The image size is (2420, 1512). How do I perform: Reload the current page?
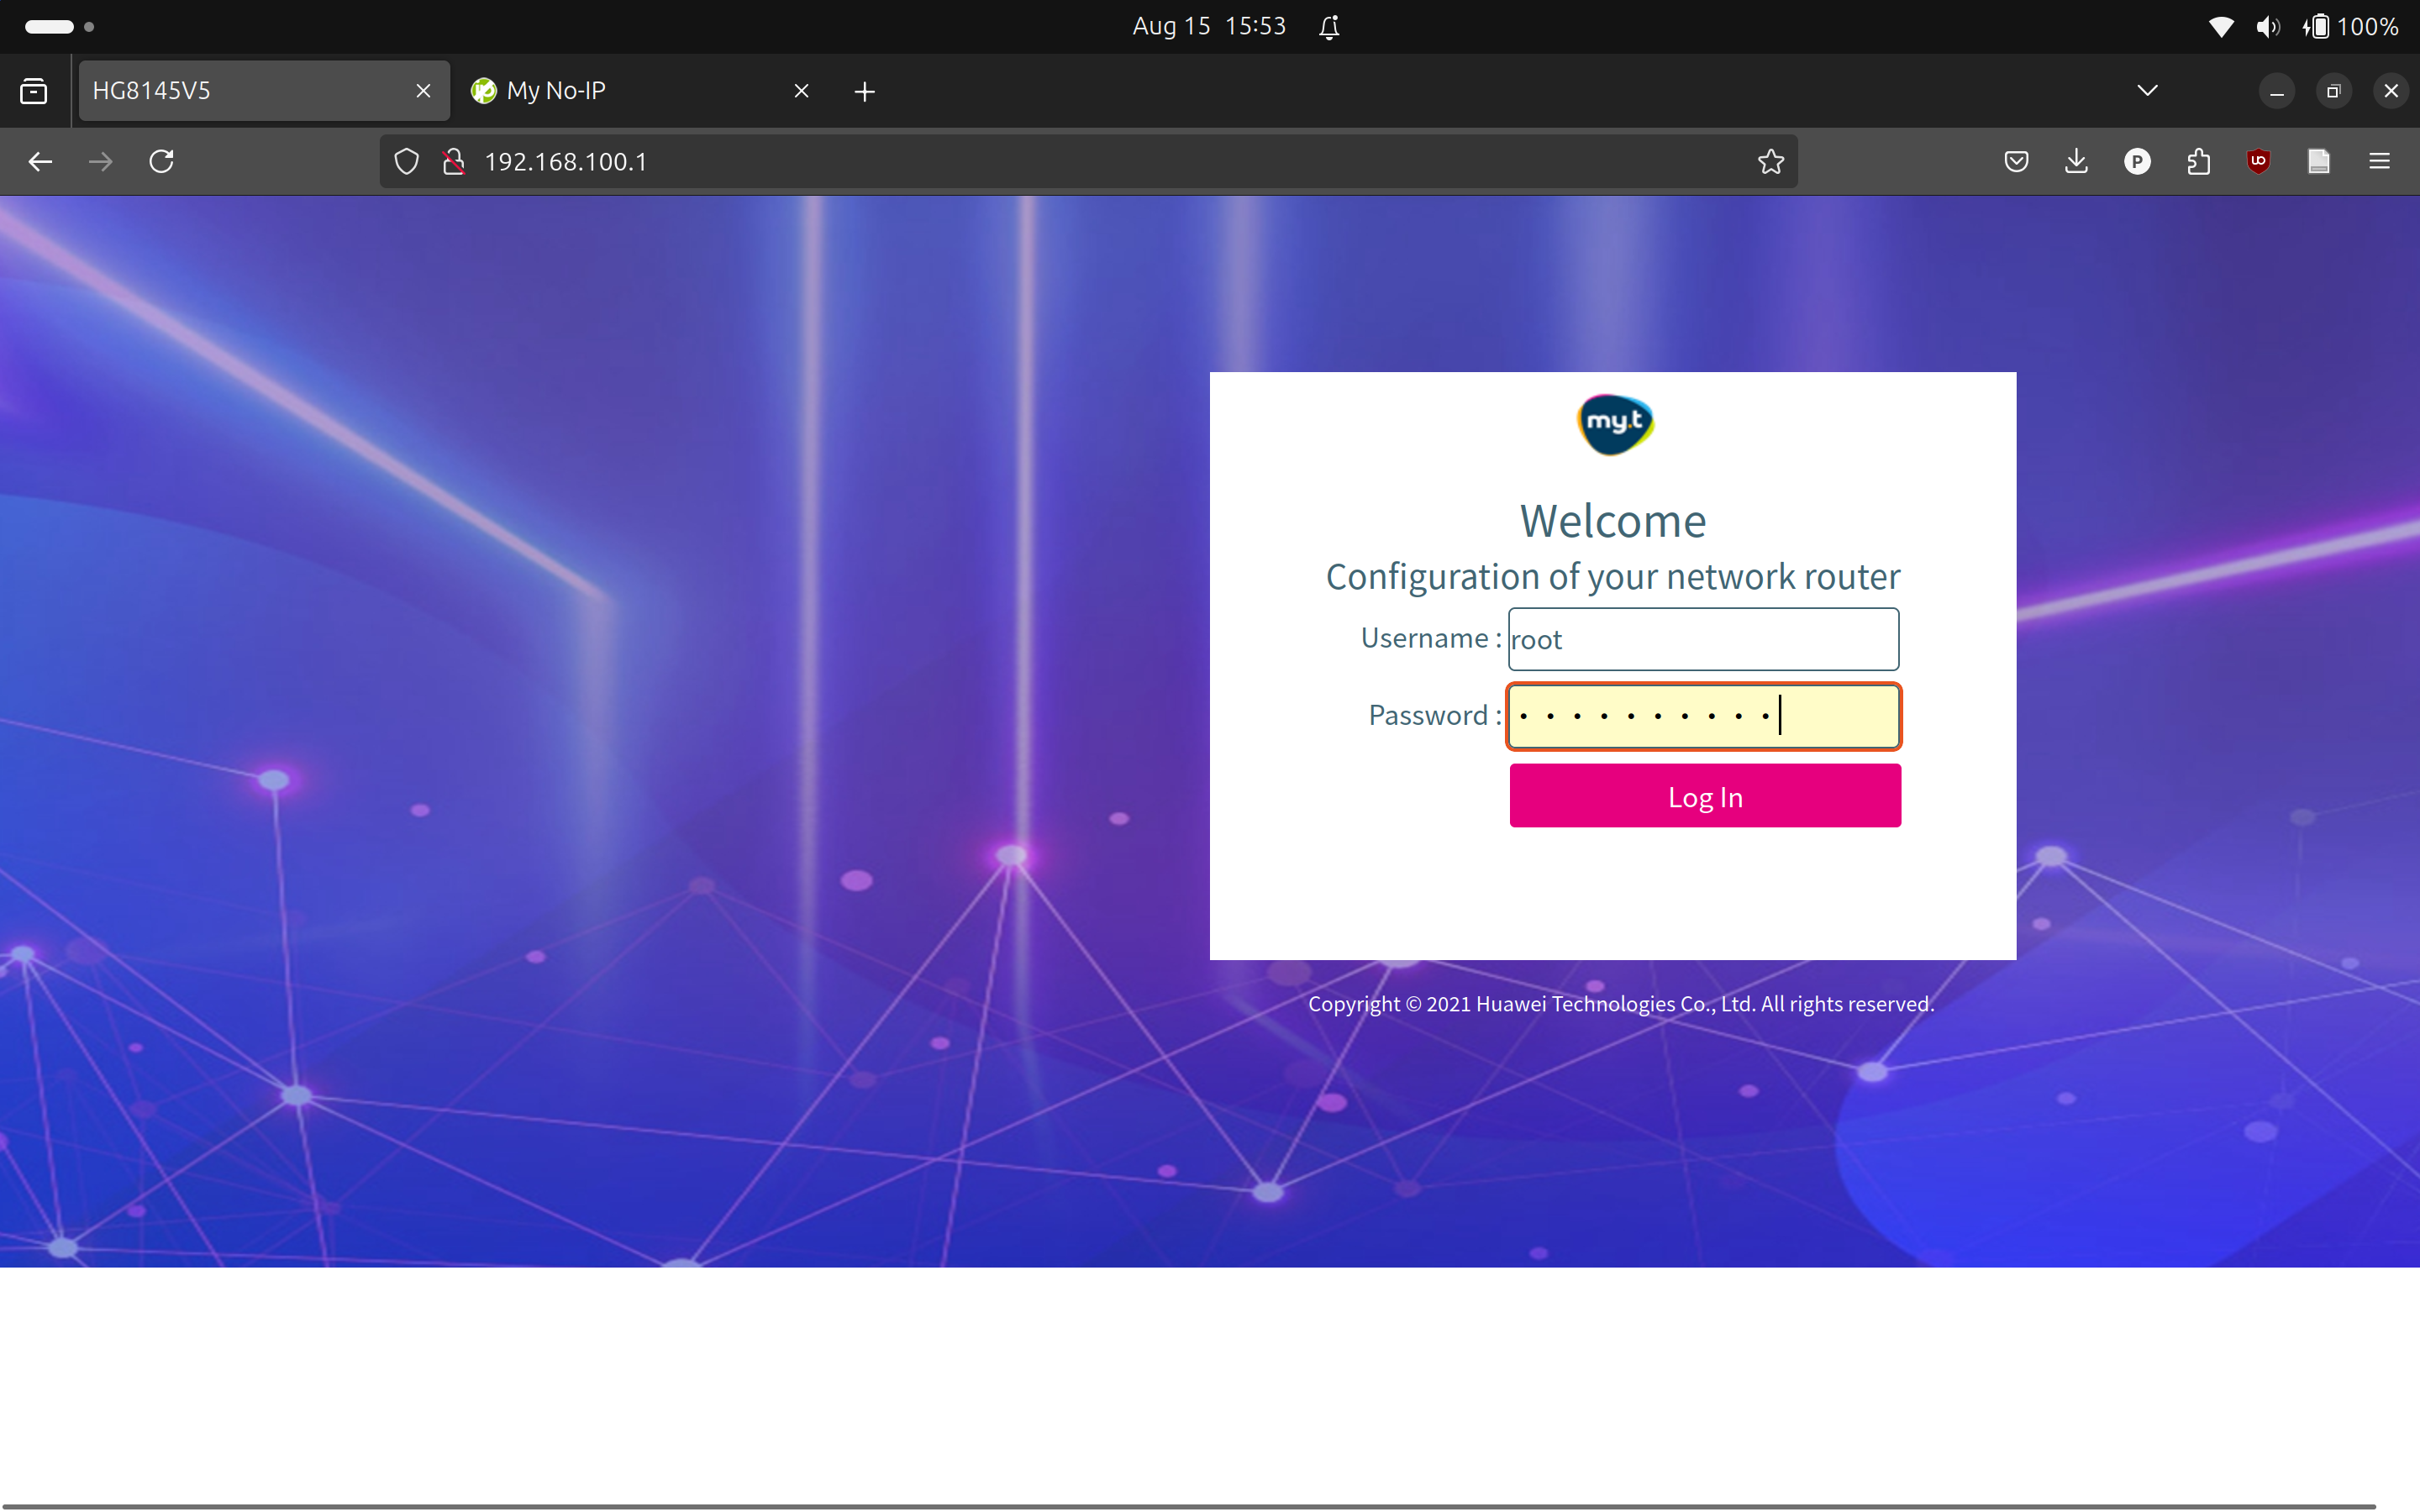[x=162, y=161]
